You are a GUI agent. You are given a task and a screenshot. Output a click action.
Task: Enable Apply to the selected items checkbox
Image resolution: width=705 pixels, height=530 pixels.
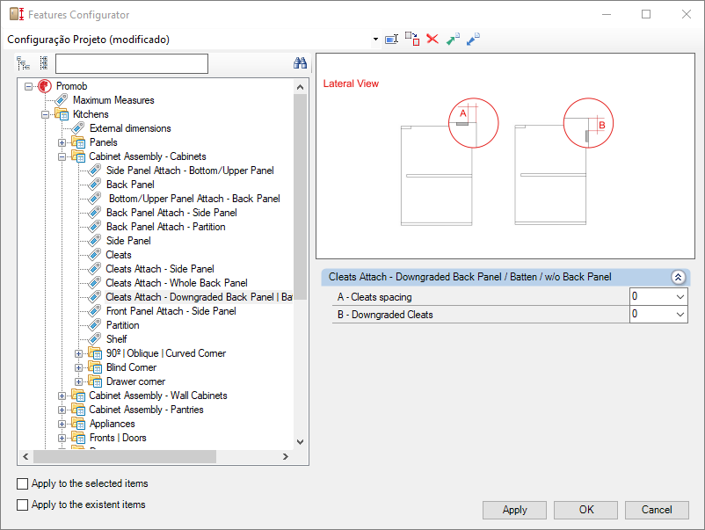pos(22,483)
